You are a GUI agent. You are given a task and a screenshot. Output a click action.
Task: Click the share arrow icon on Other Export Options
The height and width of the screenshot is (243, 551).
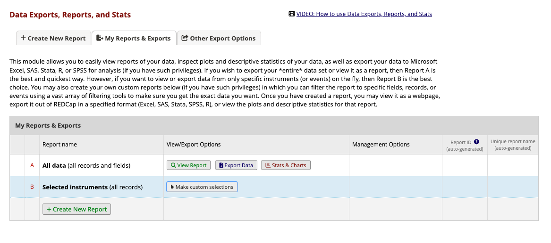click(185, 38)
